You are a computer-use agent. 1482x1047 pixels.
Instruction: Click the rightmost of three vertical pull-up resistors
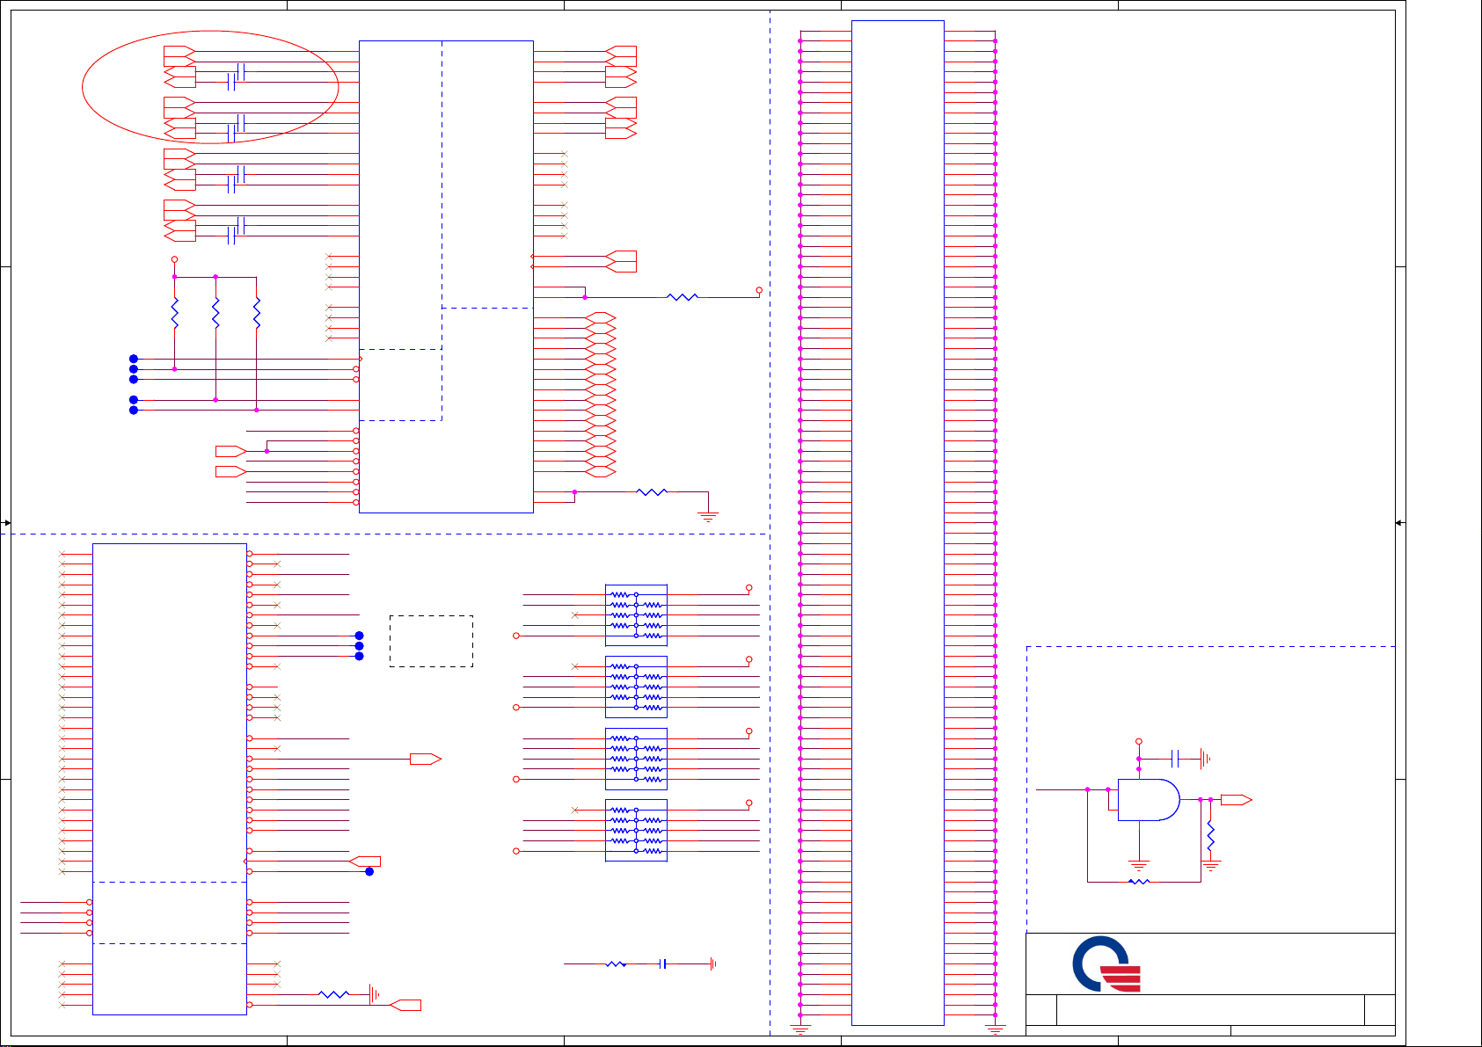pyautogui.click(x=257, y=313)
